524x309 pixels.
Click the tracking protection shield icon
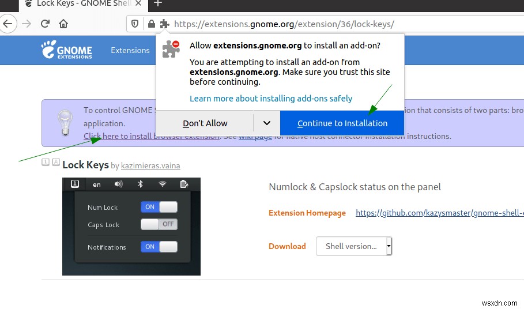coord(135,24)
